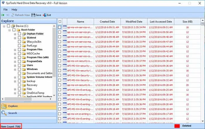The width and height of the screenshot is (205, 129).
Task: Click the Orphan-Folder icon in tree
Action: 24,34
